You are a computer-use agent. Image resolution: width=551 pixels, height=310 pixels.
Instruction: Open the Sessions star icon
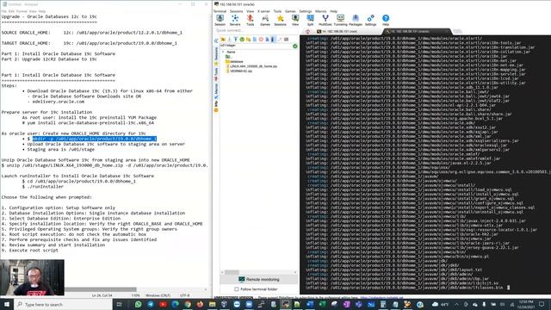tap(280, 20)
